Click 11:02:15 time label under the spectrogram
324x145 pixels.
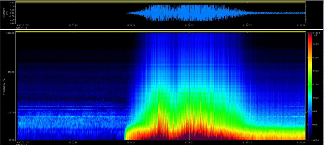pyautogui.click(x=73, y=142)
